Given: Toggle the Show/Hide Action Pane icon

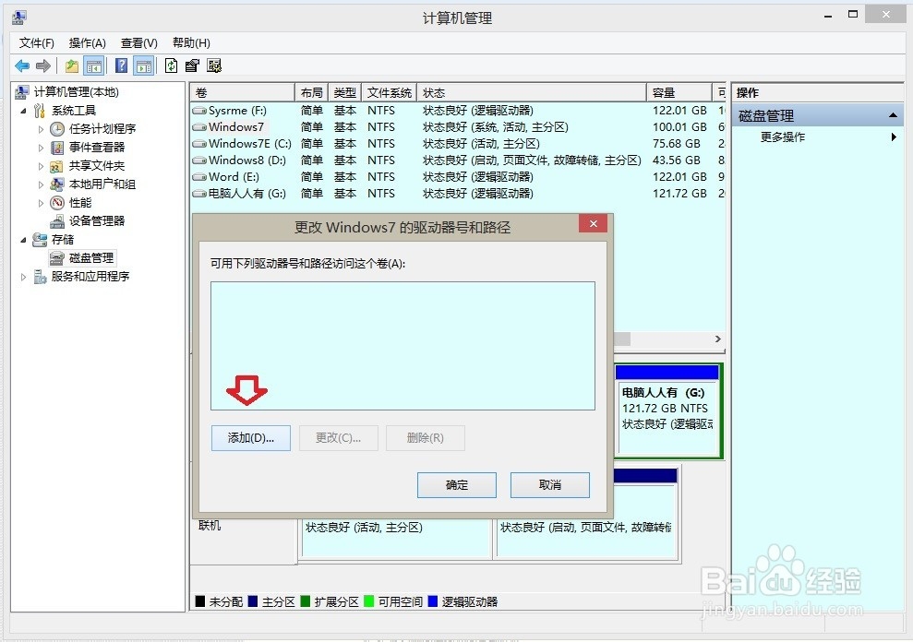Looking at the screenshot, I should 144,65.
